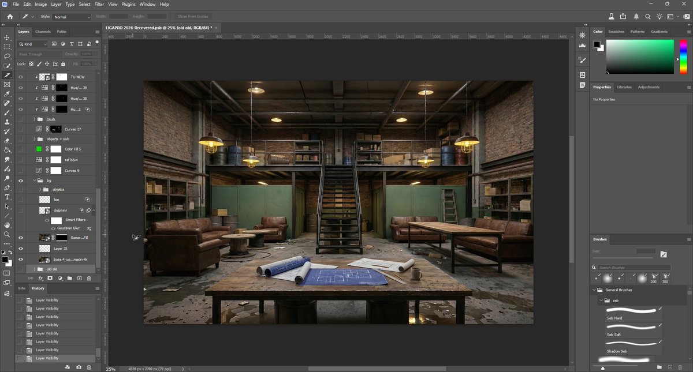
Task: Click the foreground color swatch in Color panel
Action: (x=597, y=44)
